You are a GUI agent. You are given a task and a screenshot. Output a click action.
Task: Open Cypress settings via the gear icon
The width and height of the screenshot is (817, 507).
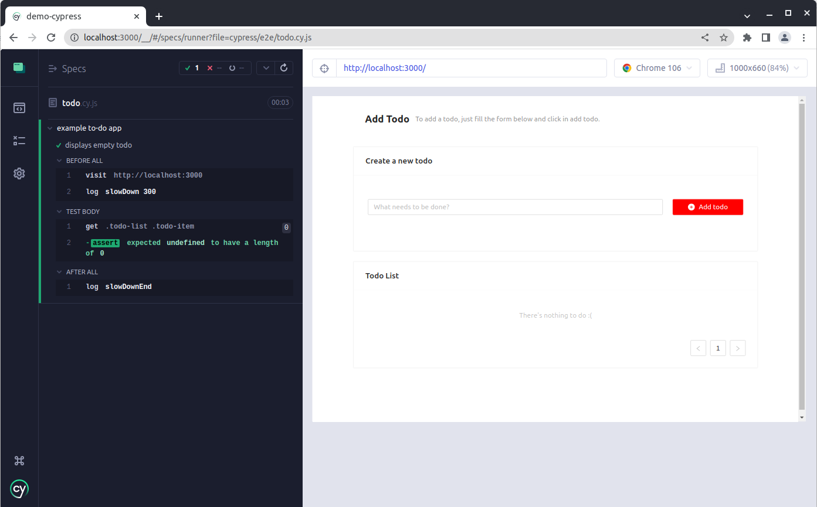click(19, 173)
